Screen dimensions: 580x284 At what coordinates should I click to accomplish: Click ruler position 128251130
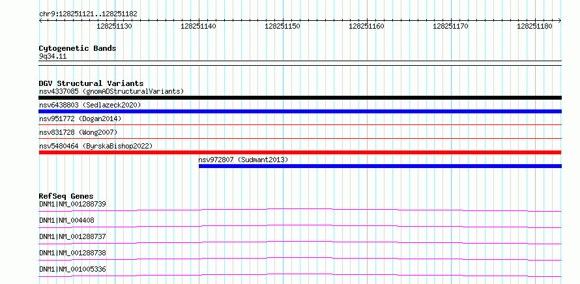pos(114,26)
